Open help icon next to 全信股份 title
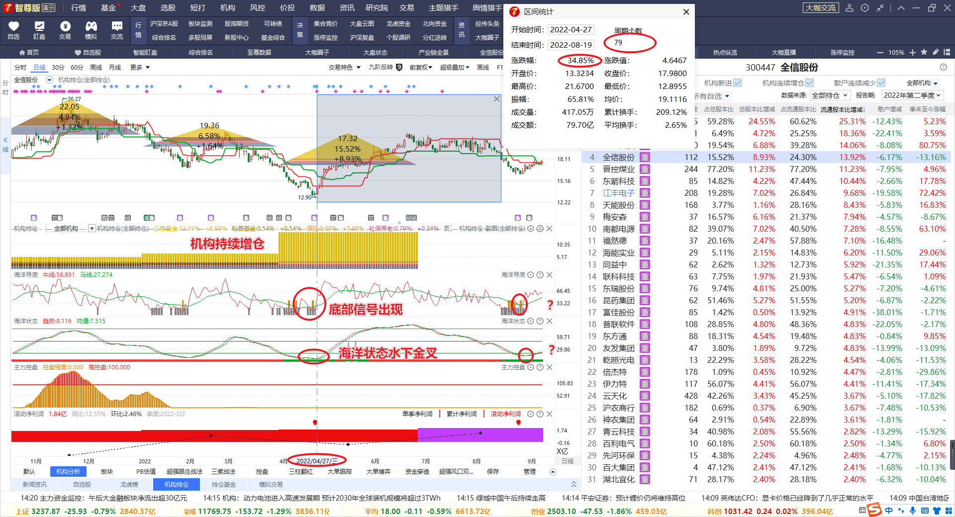Viewport: 955px width, 517px height. click(943, 67)
